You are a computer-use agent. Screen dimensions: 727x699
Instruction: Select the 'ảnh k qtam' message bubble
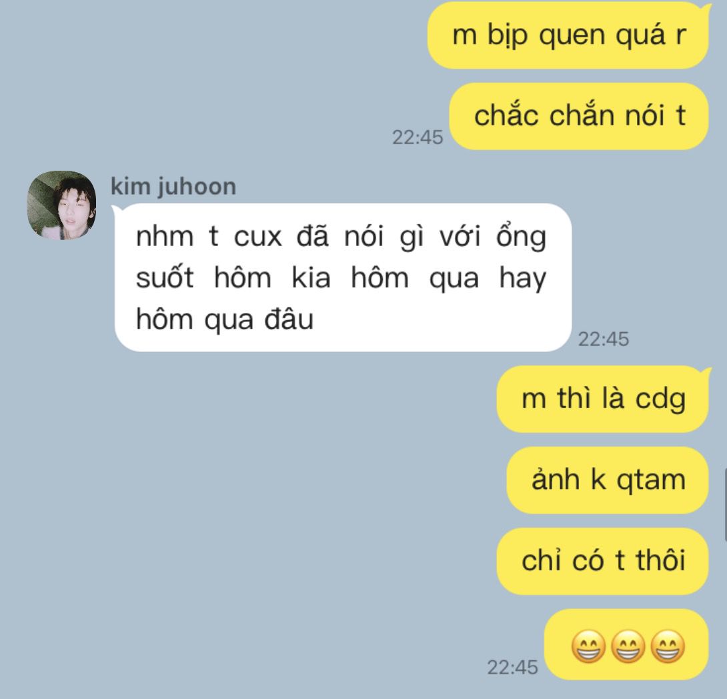pyautogui.click(x=608, y=480)
